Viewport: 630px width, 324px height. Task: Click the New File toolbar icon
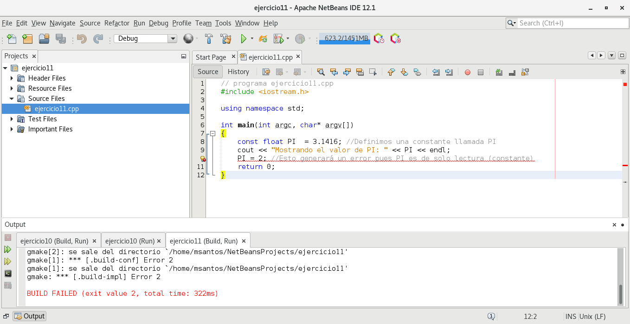pos(12,39)
